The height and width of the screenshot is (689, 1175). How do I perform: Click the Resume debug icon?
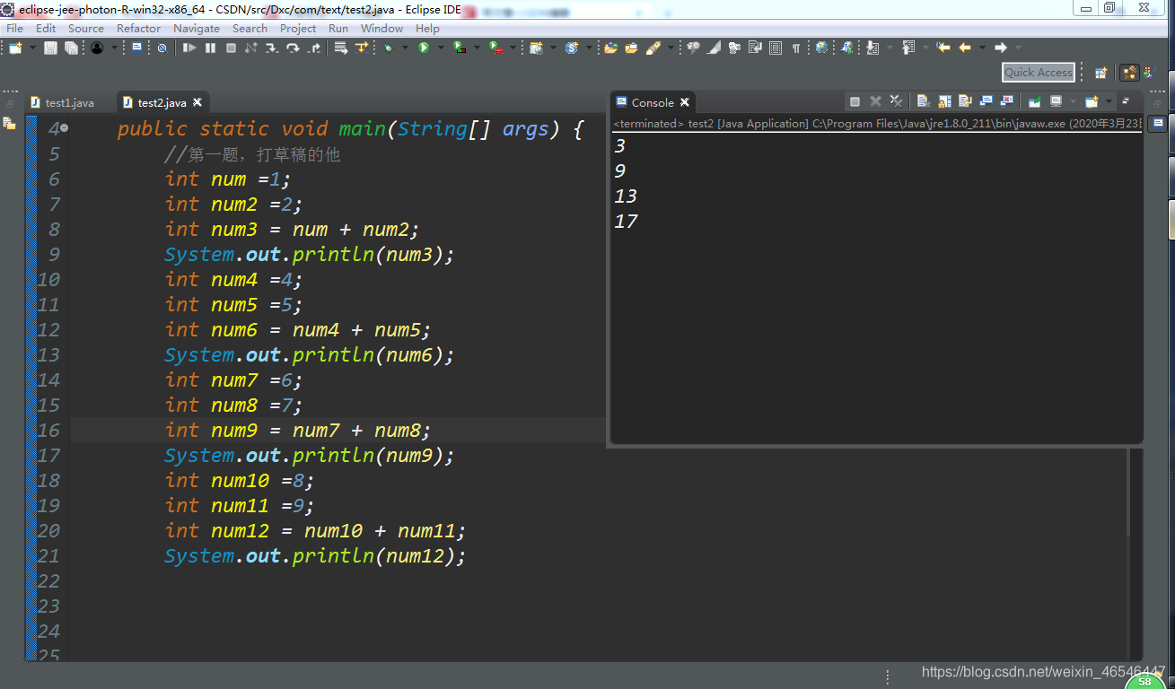coord(189,48)
